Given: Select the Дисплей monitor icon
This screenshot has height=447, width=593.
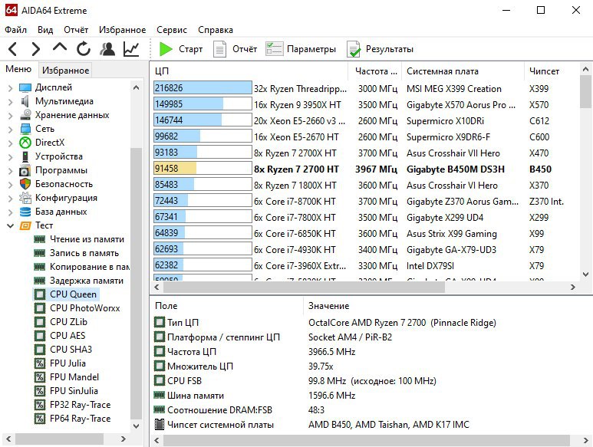Looking at the screenshot, I should click(25, 87).
